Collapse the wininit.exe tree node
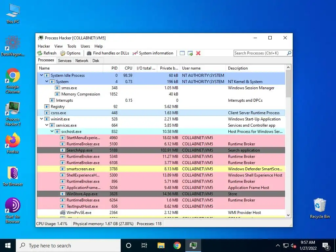 pyautogui.click(x=42, y=119)
